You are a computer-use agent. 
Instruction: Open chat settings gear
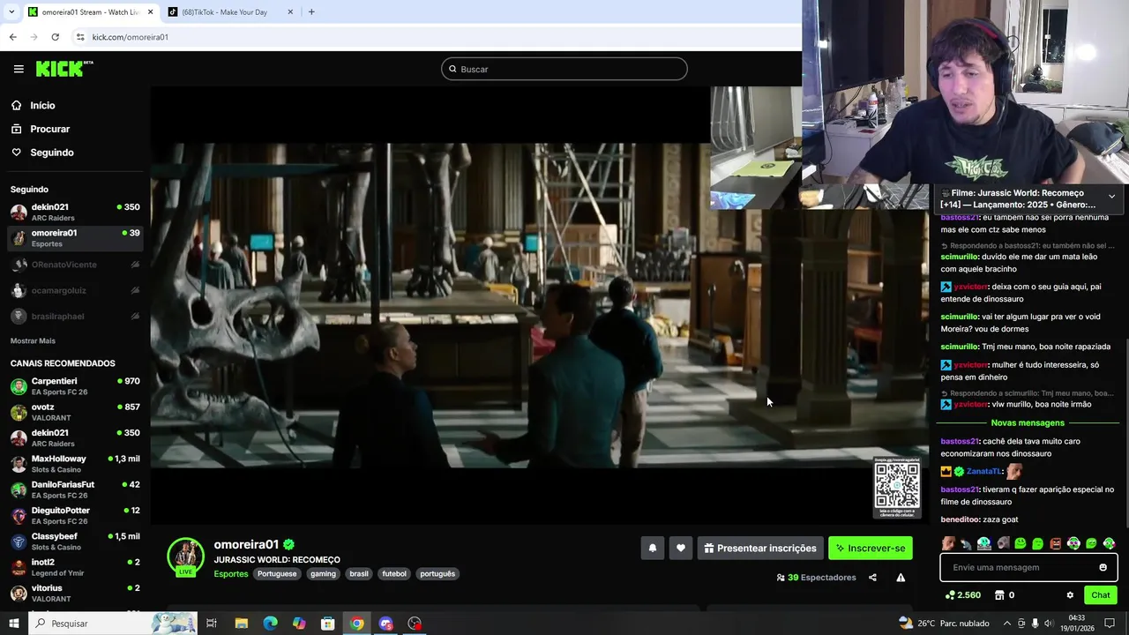click(1070, 595)
